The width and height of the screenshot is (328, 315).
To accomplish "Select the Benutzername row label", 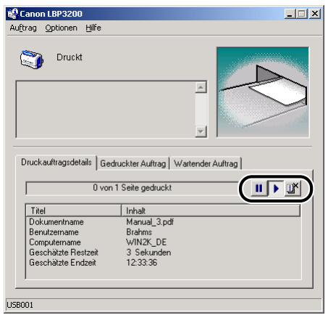I will 54,232.
